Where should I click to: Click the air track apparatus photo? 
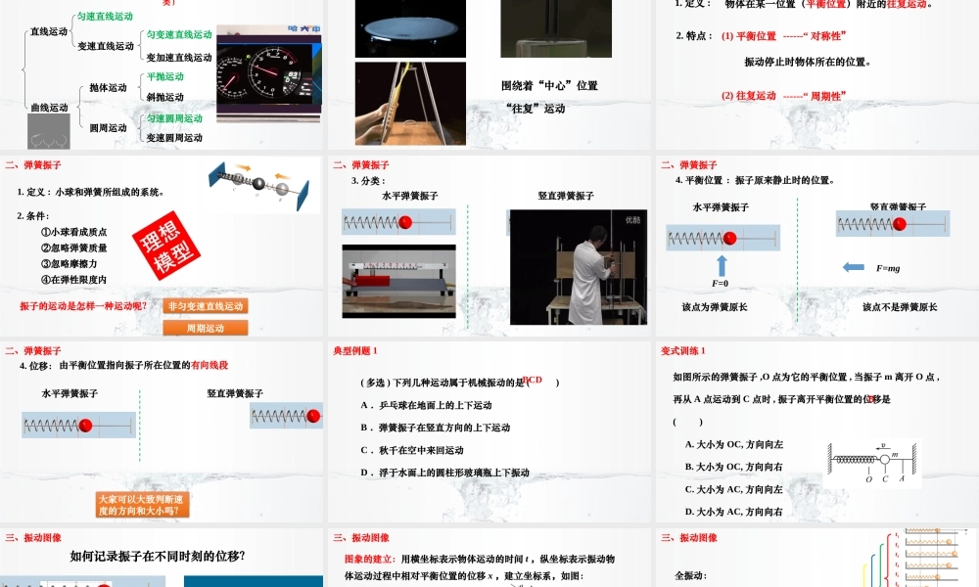(399, 282)
